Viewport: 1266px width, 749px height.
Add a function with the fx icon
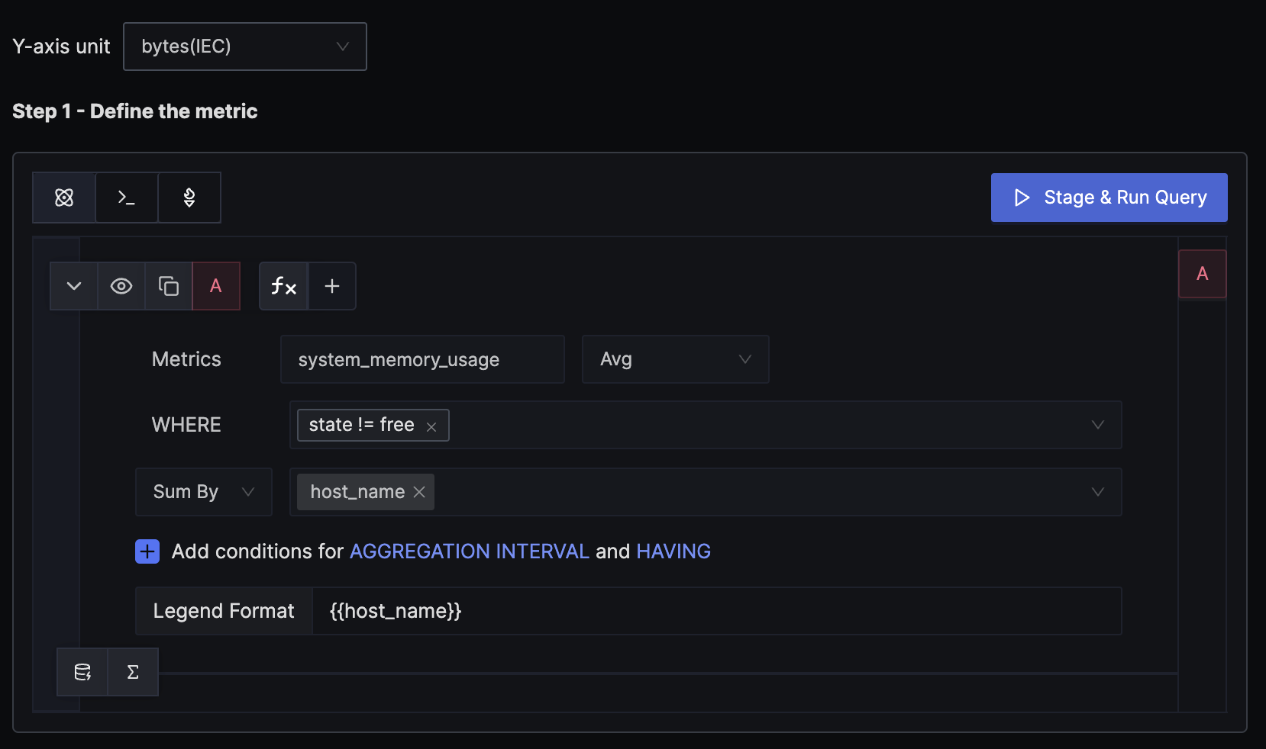point(283,286)
